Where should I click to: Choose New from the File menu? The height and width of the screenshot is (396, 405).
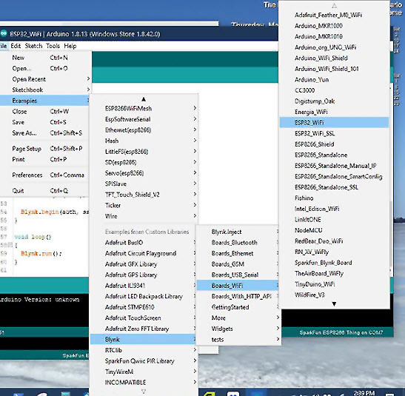pos(45,58)
